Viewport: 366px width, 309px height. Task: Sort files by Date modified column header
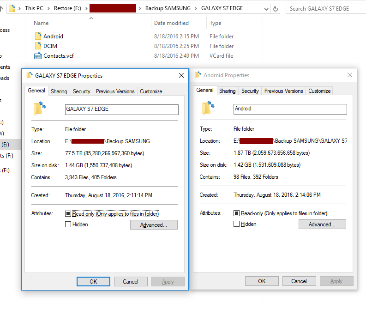(171, 23)
